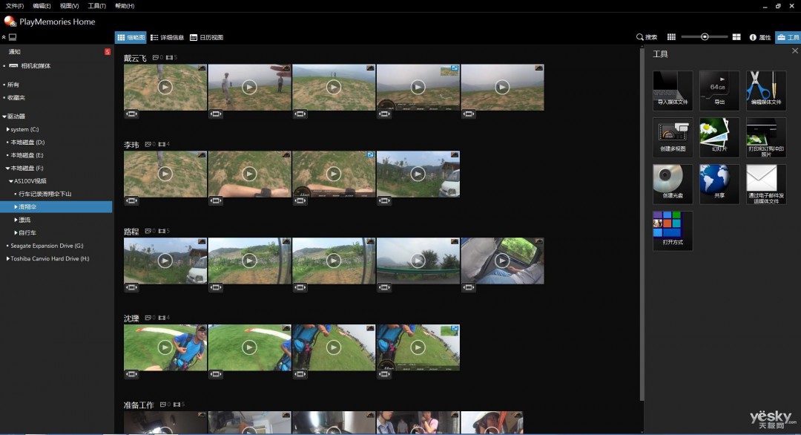Collapse the 本地磁盘 (F:) drive node
Image resolution: width=801 pixels, height=435 pixels.
click(7, 169)
